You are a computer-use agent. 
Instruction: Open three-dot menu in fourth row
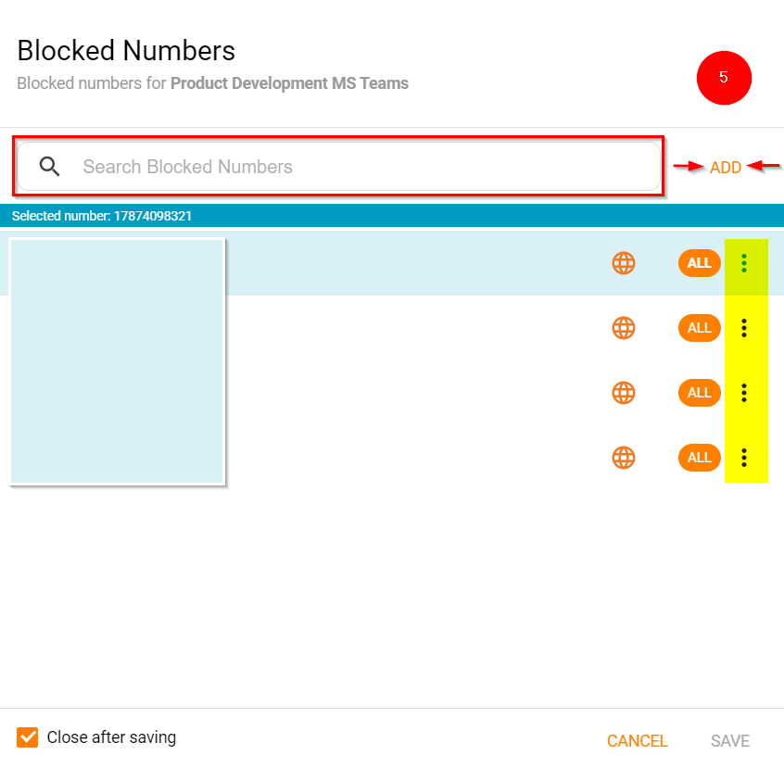click(x=744, y=458)
